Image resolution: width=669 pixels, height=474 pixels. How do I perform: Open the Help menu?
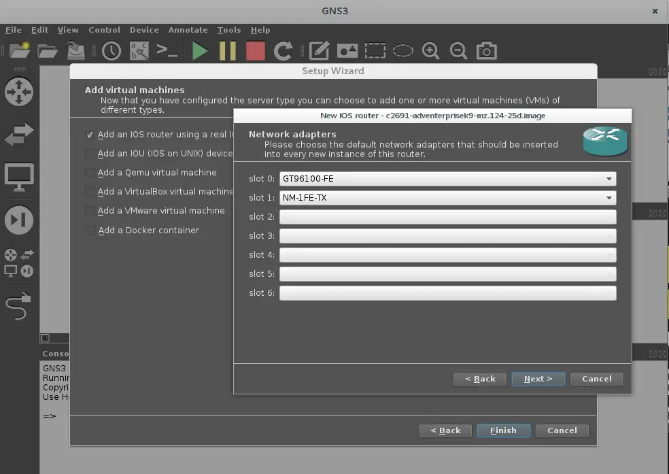[x=260, y=30]
